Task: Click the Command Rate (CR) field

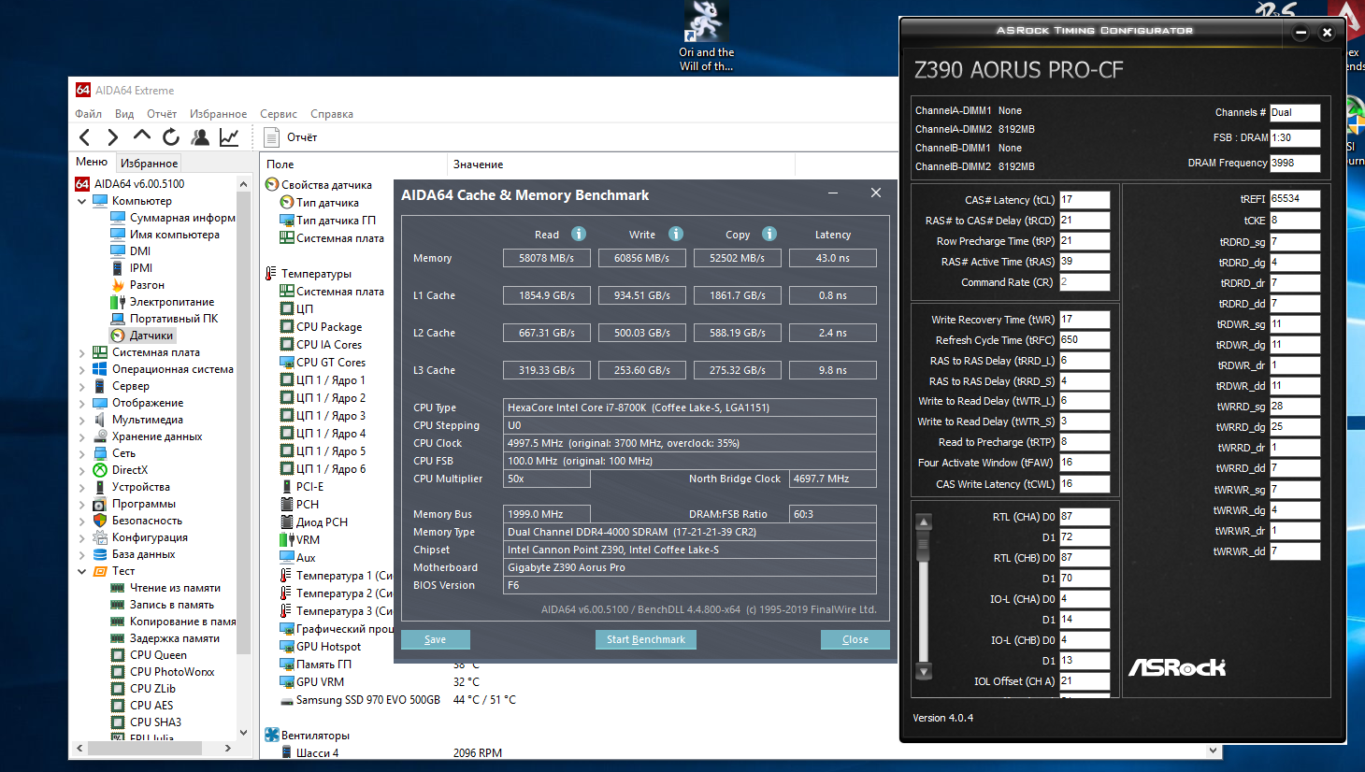Action: point(1085,282)
